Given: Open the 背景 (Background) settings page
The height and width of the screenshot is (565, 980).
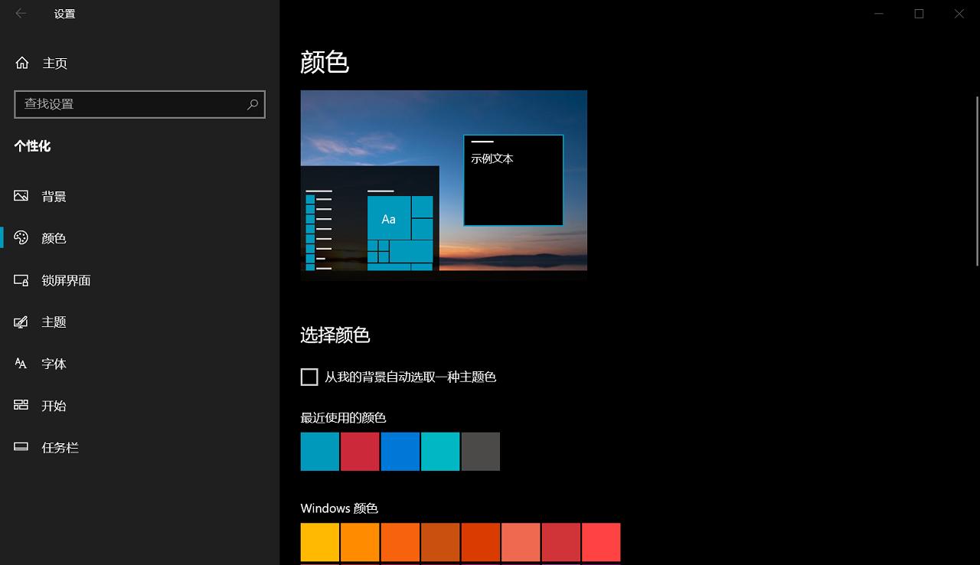Looking at the screenshot, I should 54,196.
